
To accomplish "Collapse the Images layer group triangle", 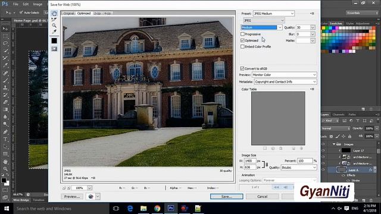I will (334, 144).
